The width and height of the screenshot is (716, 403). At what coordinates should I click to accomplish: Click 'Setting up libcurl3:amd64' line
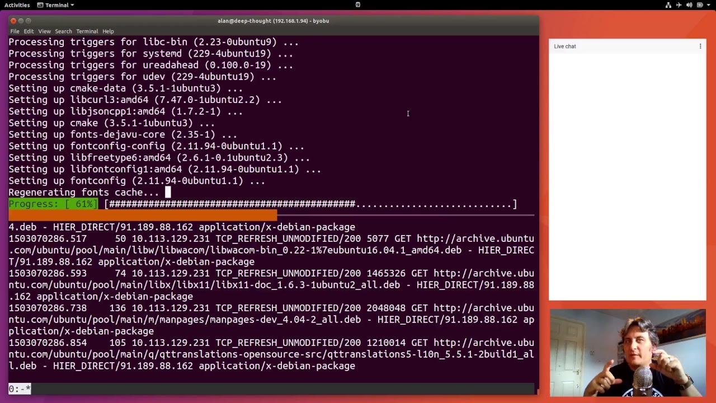pos(145,100)
